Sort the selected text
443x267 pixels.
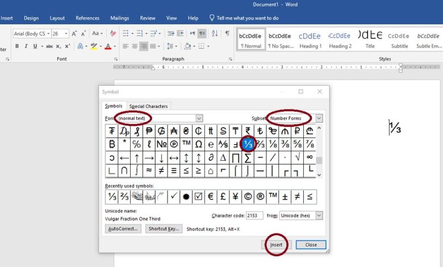pyautogui.click(x=215, y=34)
